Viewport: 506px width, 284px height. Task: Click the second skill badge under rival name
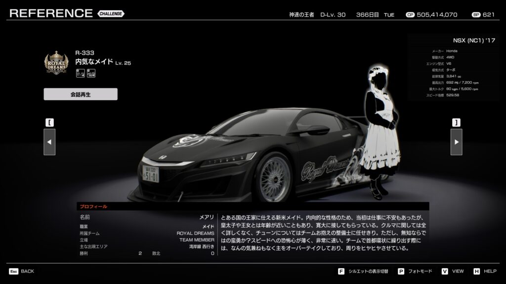tap(91, 73)
